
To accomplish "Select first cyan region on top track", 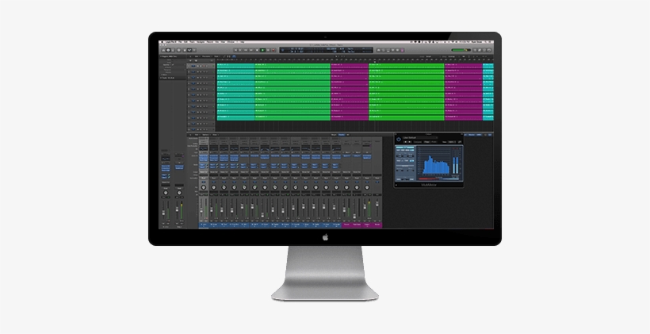I will (x=235, y=66).
